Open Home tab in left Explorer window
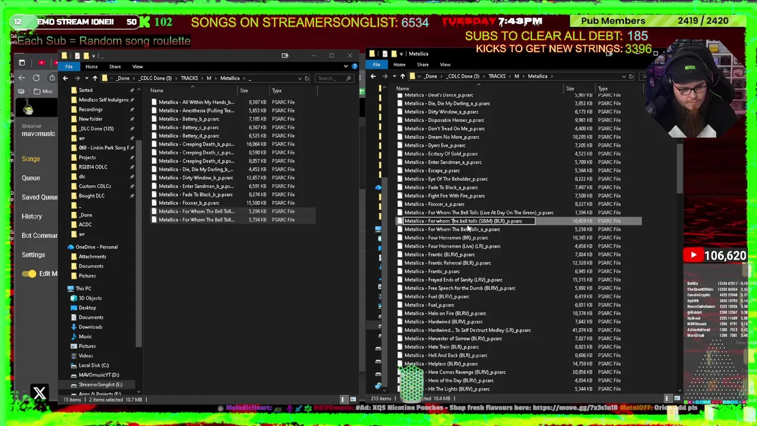The image size is (757, 426). pos(91,66)
